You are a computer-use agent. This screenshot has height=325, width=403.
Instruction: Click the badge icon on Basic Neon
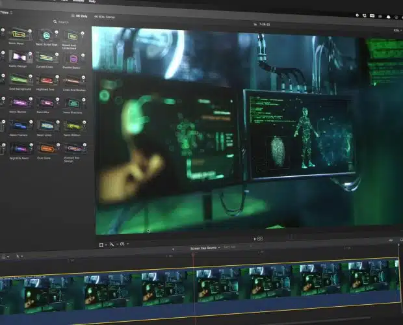(30, 31)
